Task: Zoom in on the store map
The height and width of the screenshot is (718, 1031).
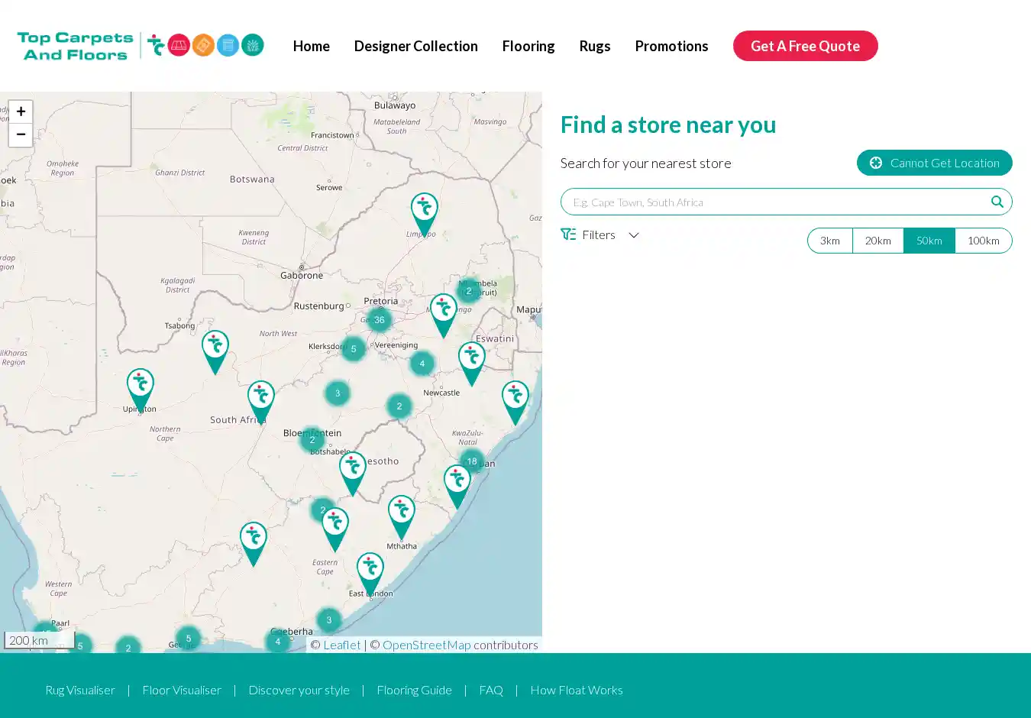Action: coord(21,112)
